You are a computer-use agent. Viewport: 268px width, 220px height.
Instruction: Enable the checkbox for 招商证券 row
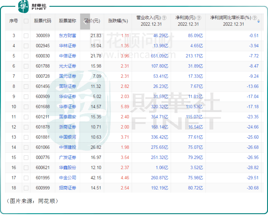(26, 188)
